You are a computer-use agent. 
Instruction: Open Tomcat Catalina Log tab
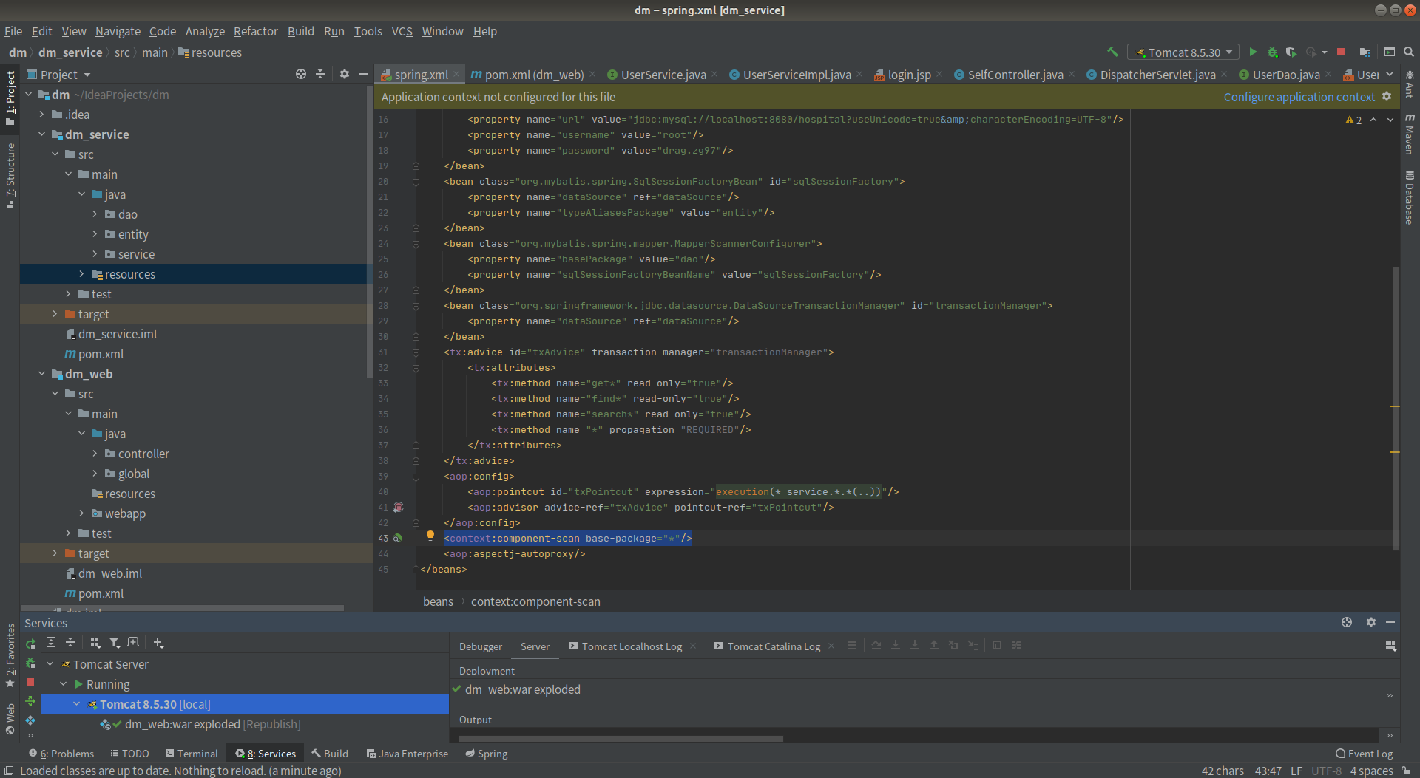774,646
